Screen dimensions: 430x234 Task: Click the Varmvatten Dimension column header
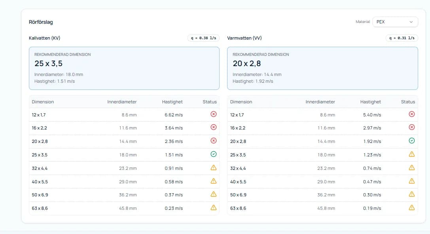tap(241, 102)
